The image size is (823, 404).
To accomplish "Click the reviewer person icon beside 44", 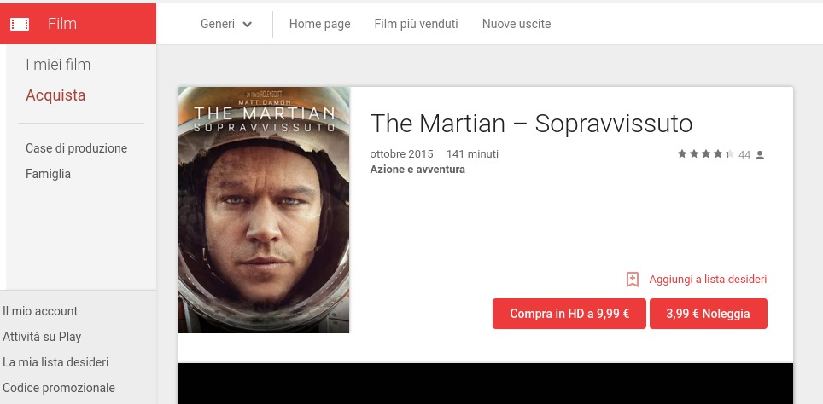I will coord(760,155).
